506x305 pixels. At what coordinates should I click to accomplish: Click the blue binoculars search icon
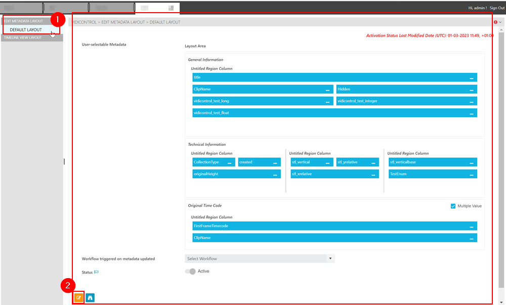tap(90, 297)
